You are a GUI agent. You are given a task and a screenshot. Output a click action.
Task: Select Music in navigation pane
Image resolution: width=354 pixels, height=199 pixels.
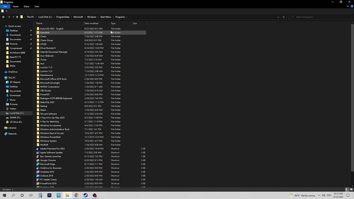click(x=12, y=99)
